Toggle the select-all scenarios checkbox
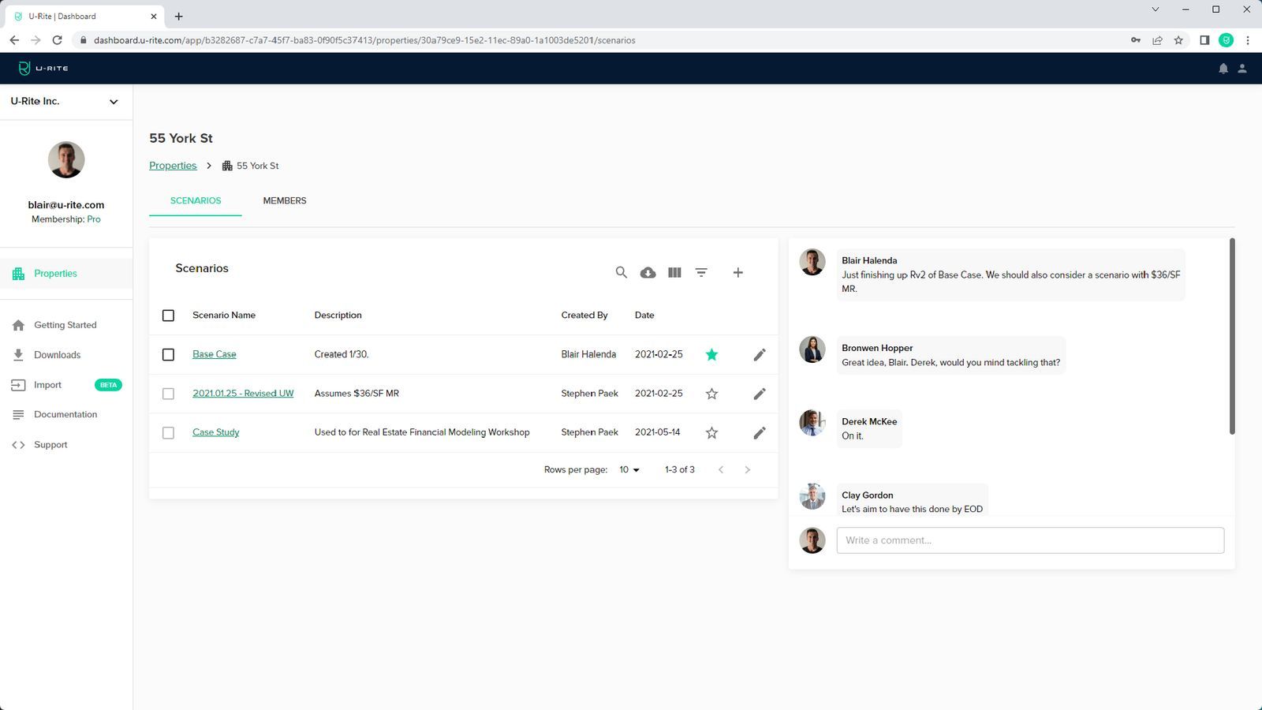Viewport: 1262px width, 710px height. coord(168,315)
